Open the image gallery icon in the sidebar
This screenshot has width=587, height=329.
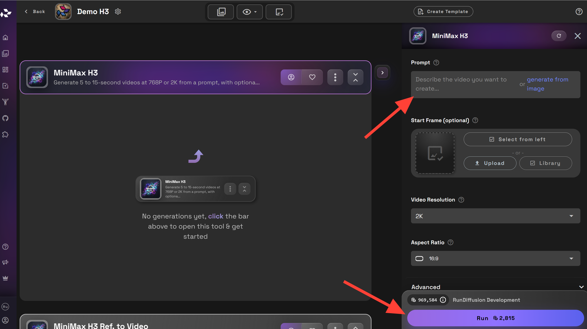(x=5, y=53)
